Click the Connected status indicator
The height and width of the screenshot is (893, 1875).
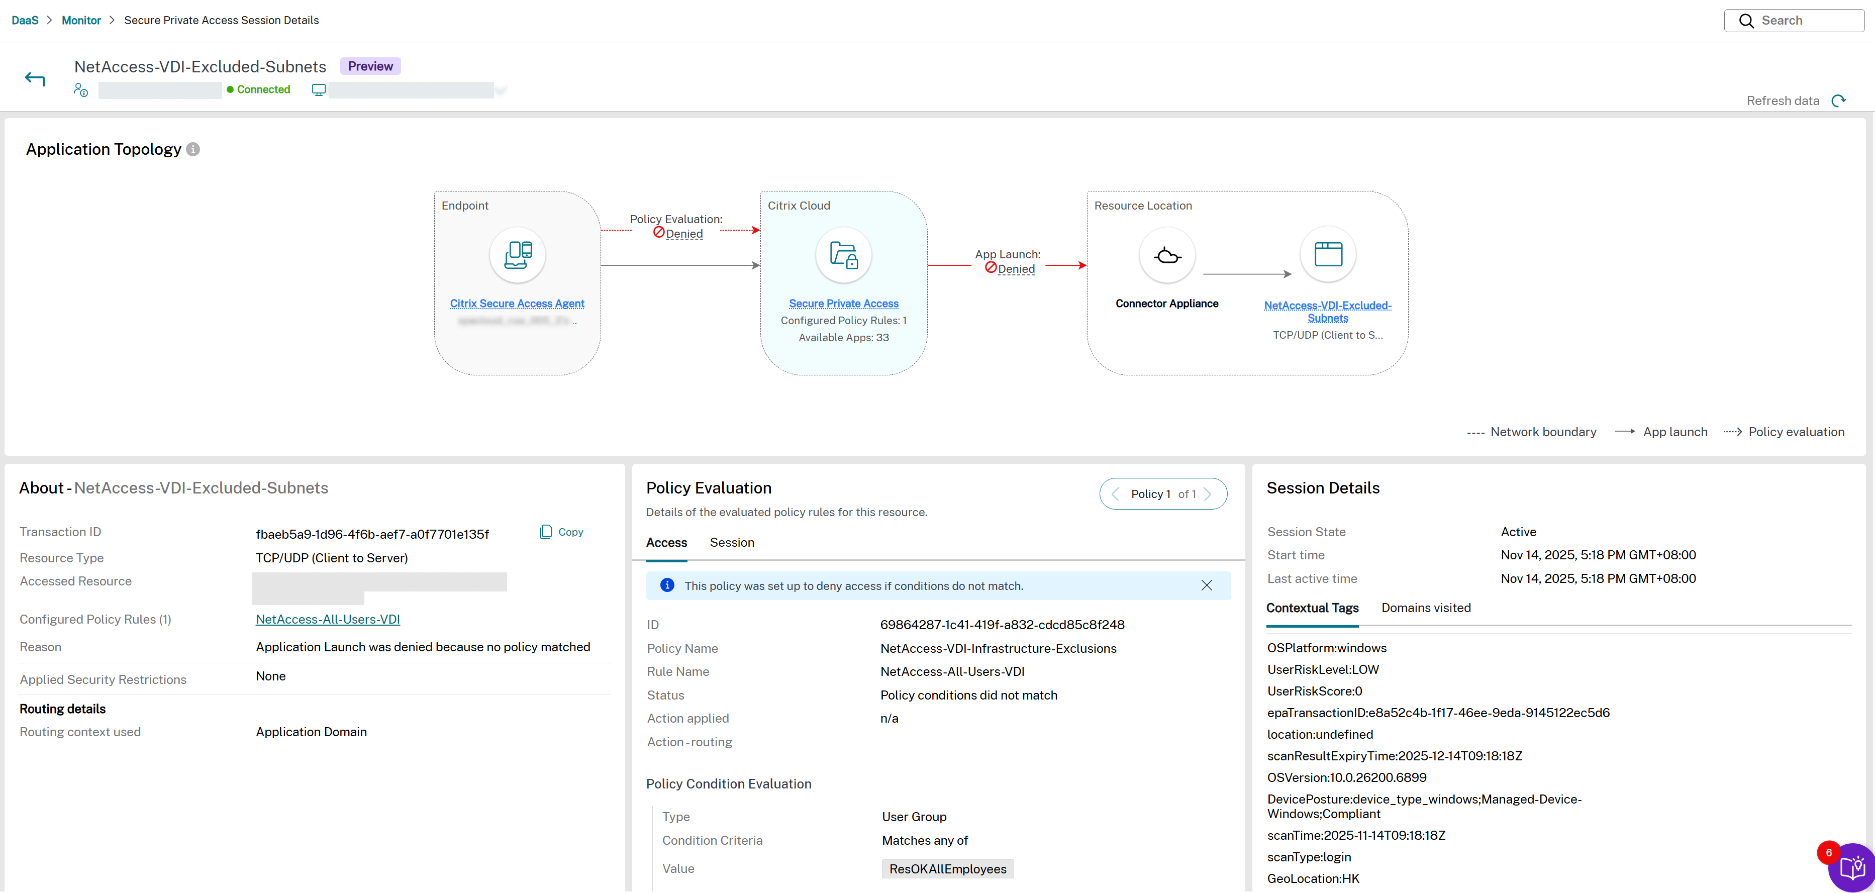[258, 89]
